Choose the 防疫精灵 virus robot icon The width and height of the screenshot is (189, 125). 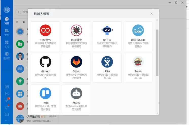coord(76,30)
